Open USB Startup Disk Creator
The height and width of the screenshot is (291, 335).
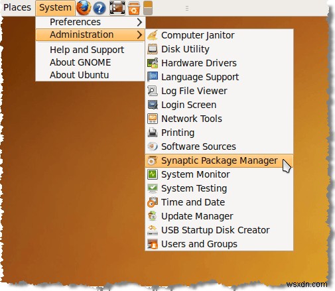tap(219, 230)
